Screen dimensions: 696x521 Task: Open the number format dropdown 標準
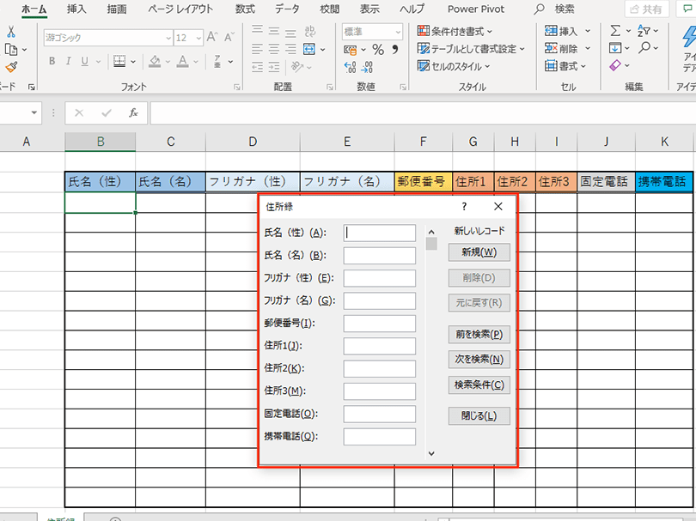click(398, 32)
